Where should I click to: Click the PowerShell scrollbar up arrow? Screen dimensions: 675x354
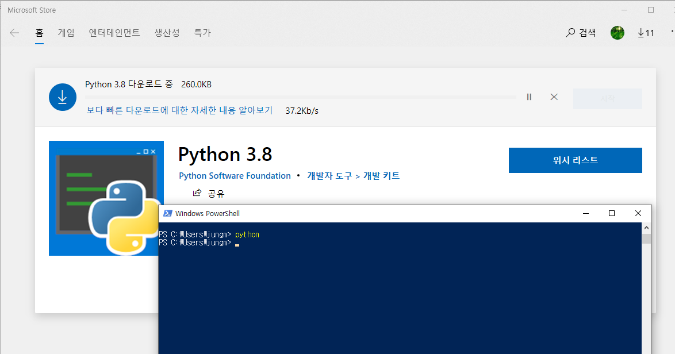pos(646,228)
